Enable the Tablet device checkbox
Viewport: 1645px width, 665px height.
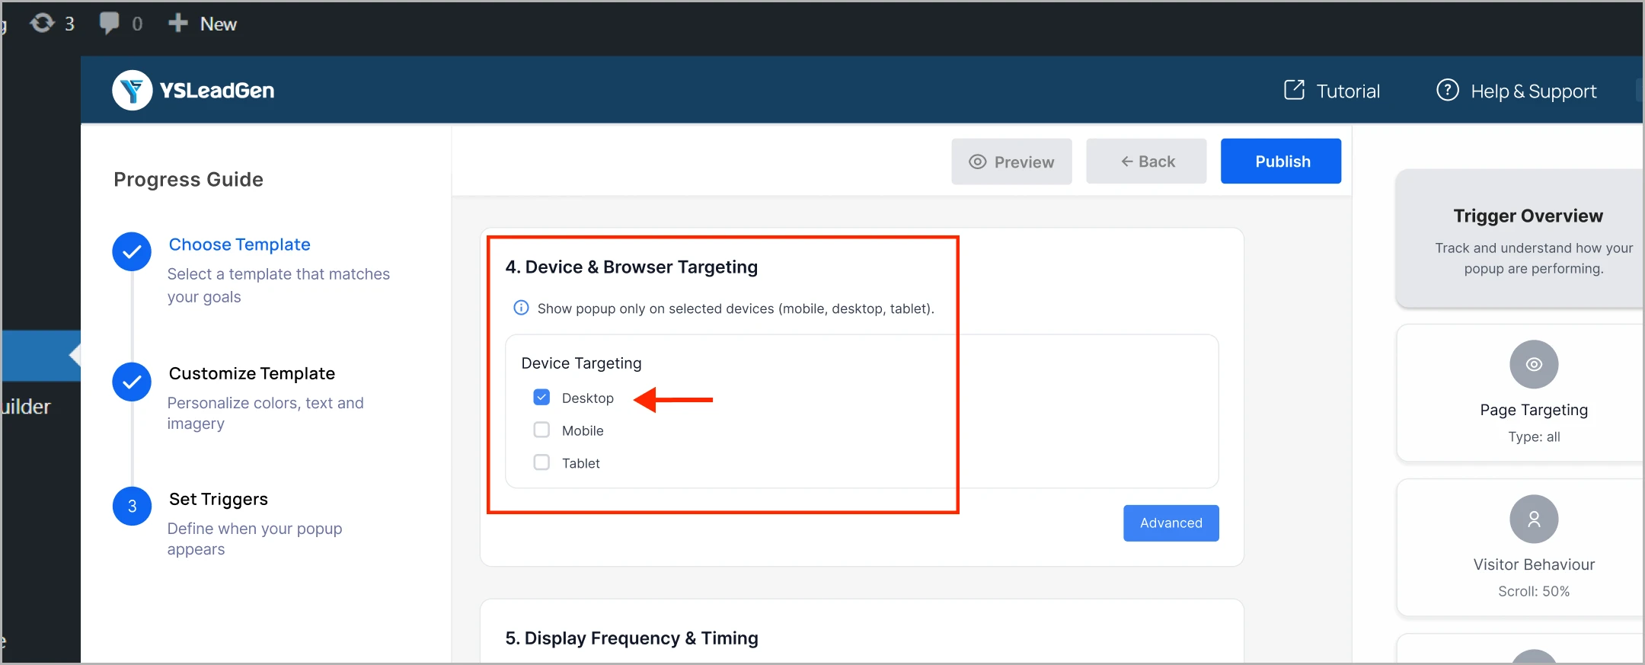click(x=541, y=462)
